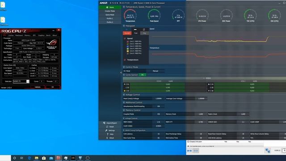
Task: Switch to the Memory tab in CPU-Z
Action: tap(27, 35)
